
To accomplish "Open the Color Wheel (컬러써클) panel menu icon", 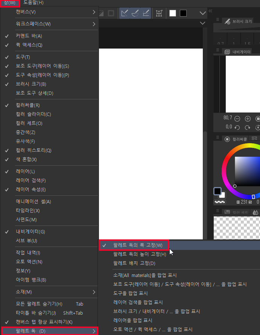I will (217, 137).
